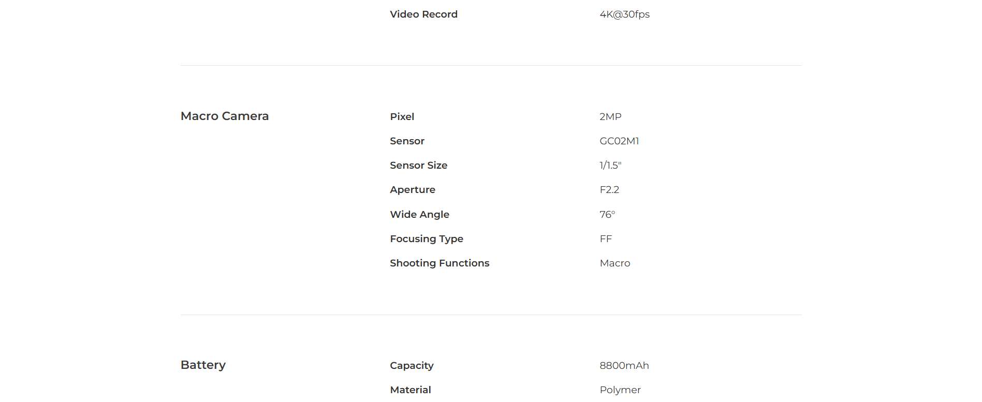
Task: Select the F2.2 aperture value
Action: click(609, 190)
